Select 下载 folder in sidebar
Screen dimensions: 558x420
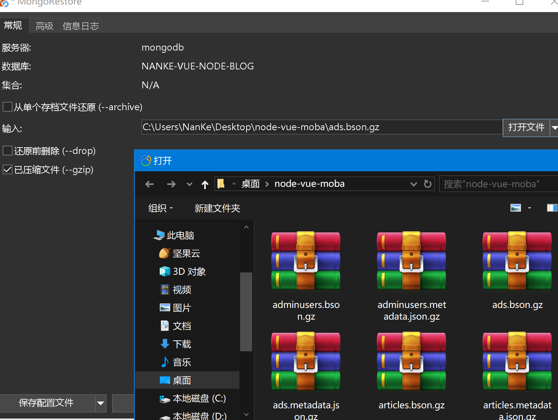point(176,344)
